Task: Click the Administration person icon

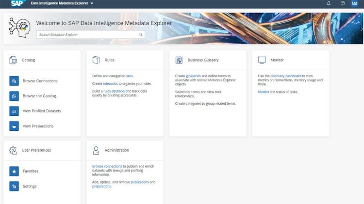Action: pyautogui.click(x=96, y=150)
